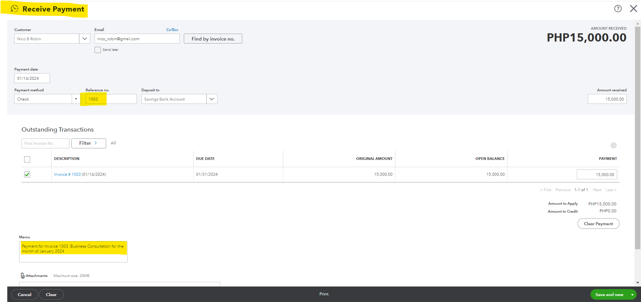Click the DESCRIPTION column header

pyautogui.click(x=67, y=159)
